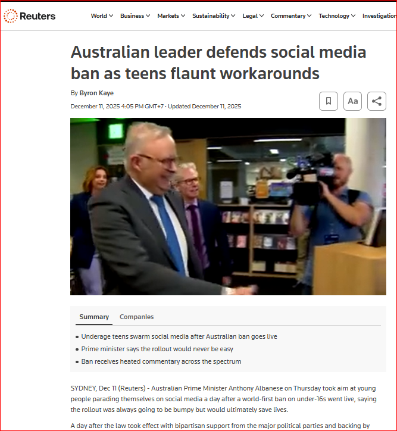Open the Legal navigation menu
The width and height of the screenshot is (397, 431).
click(253, 16)
